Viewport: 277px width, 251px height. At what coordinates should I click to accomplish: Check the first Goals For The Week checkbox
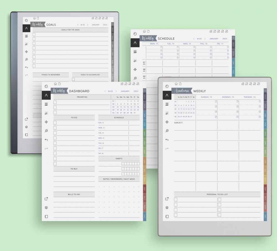34,34
